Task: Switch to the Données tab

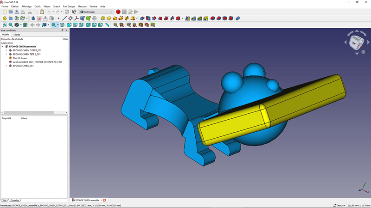Action: [15, 200]
